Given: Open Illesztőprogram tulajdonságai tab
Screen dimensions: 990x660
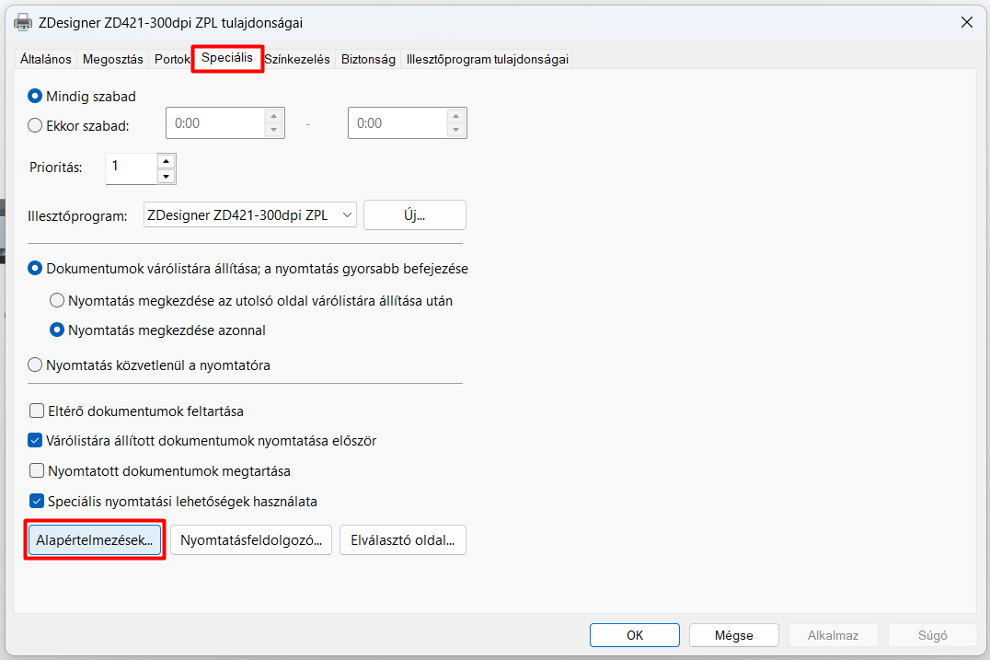Looking at the screenshot, I should point(487,59).
